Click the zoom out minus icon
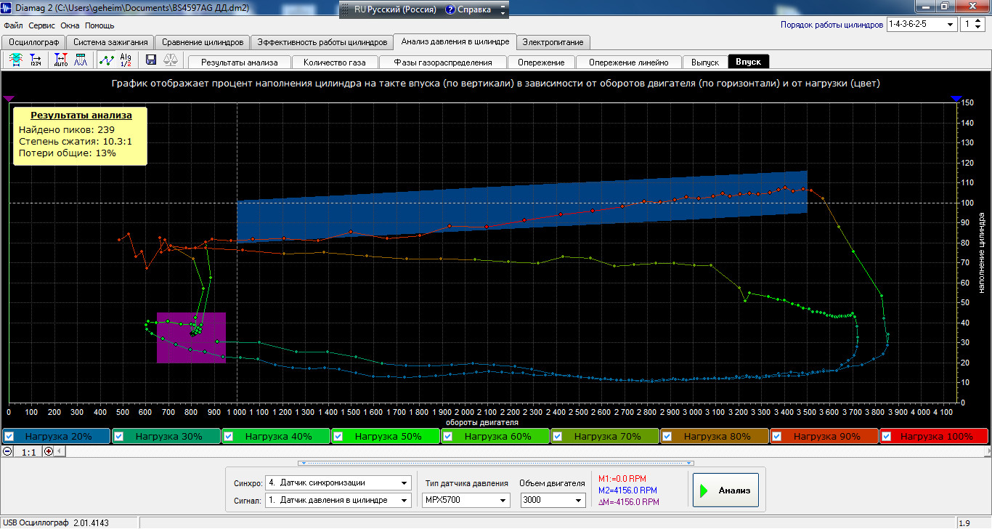The image size is (992, 529). [7, 451]
